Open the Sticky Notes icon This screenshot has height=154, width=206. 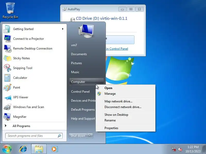[7, 58]
